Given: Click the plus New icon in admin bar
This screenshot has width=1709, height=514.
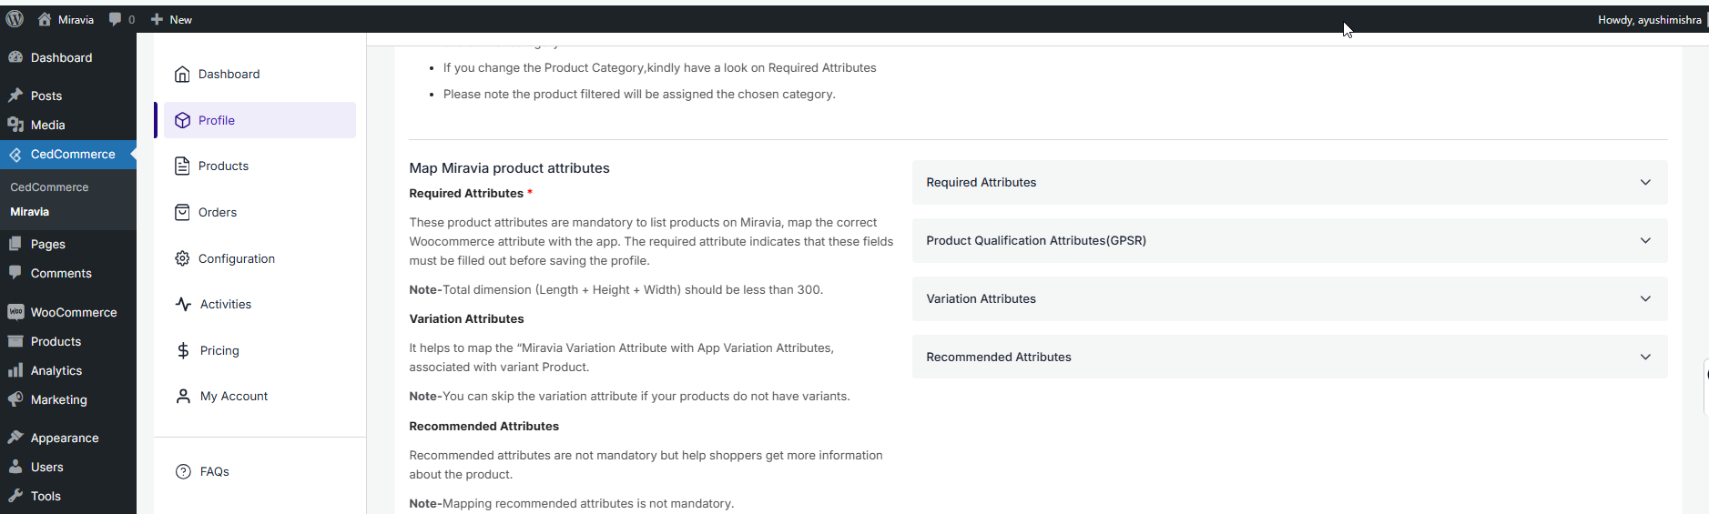Looking at the screenshot, I should [157, 19].
